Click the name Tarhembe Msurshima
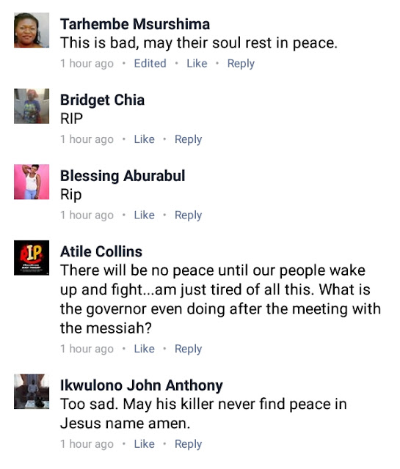 [135, 24]
